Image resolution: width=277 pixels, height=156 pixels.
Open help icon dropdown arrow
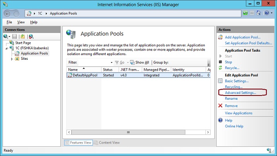[x=272, y=13]
